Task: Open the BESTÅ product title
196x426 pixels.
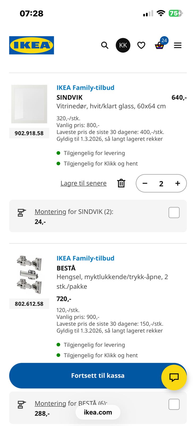Action: 66,268
